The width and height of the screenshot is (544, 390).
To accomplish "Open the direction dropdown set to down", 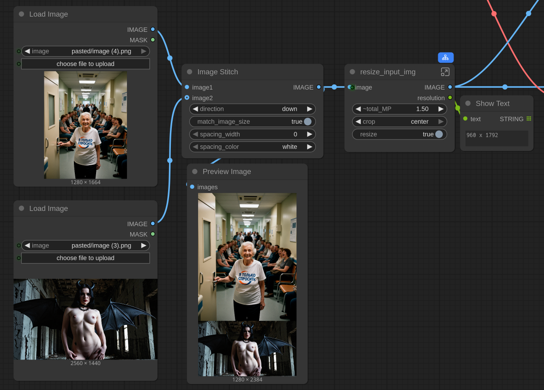I will pyautogui.click(x=253, y=109).
